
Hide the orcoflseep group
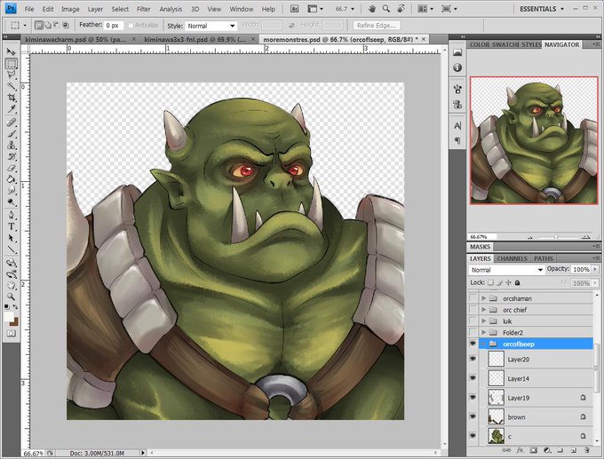pos(473,344)
